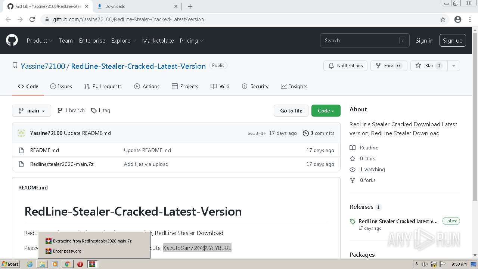Click Chrome icon in taskbar
Image resolution: width=478 pixels, height=269 pixels.
(x=67, y=264)
